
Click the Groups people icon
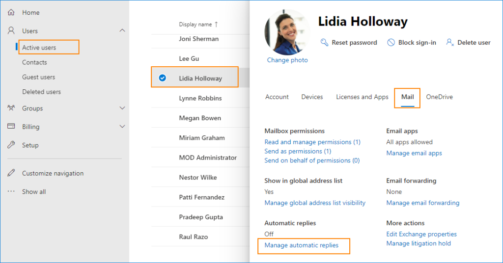[11, 108]
